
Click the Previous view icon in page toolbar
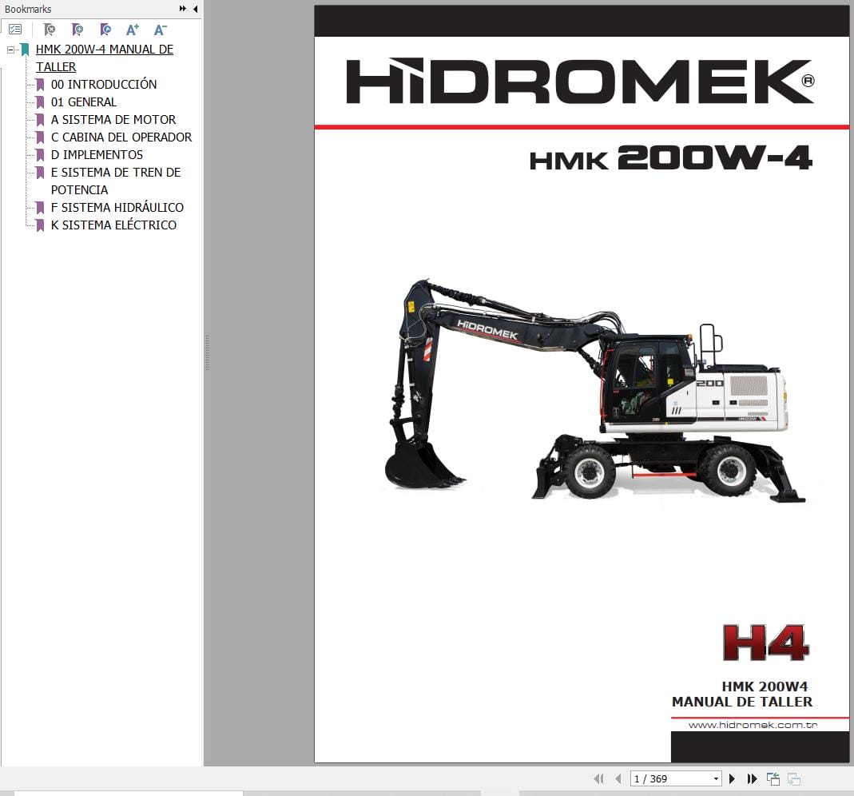click(773, 778)
